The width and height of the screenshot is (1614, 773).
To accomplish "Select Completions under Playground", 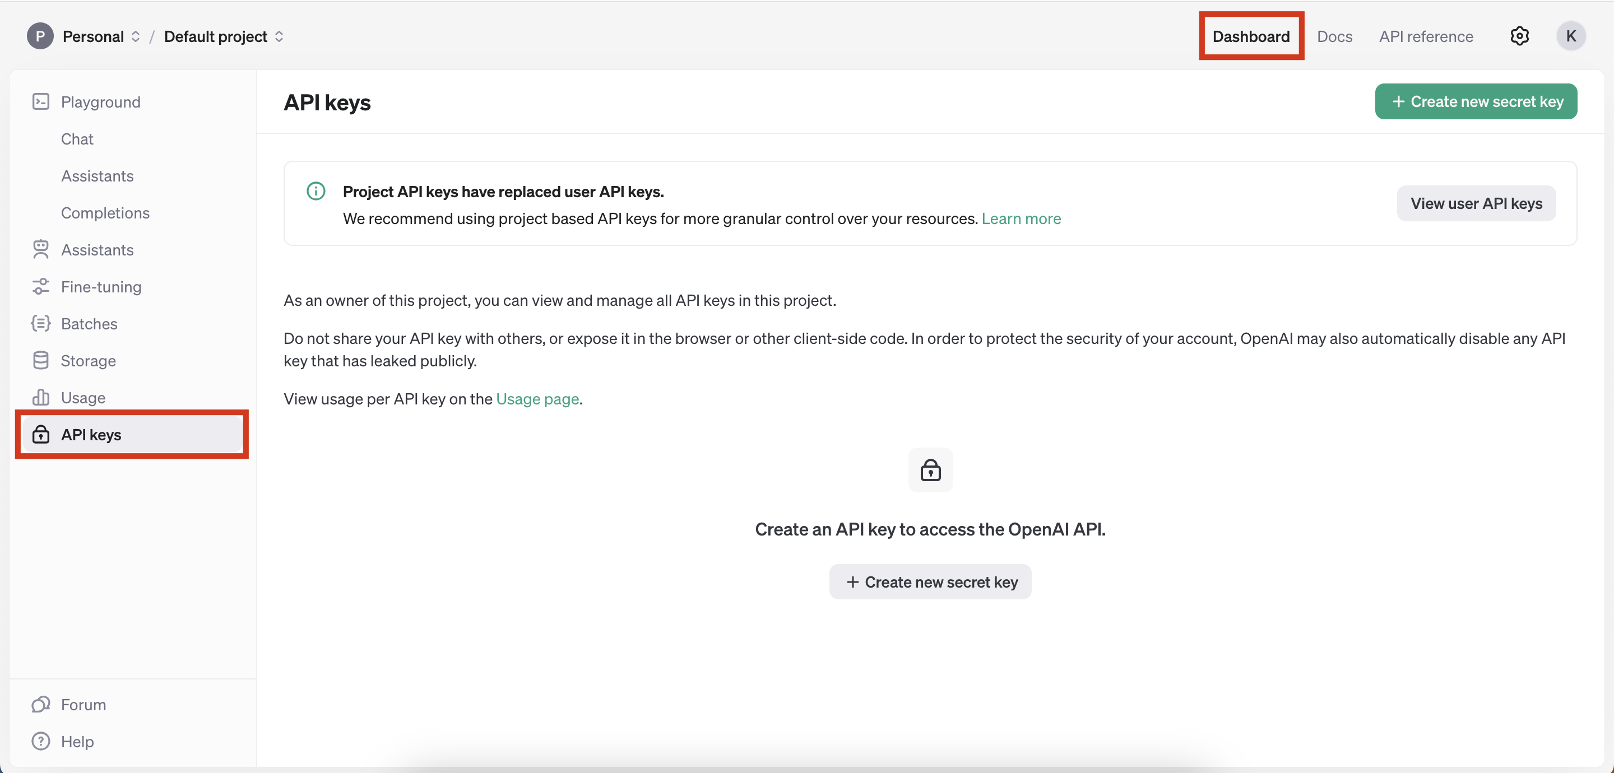I will pyautogui.click(x=105, y=213).
